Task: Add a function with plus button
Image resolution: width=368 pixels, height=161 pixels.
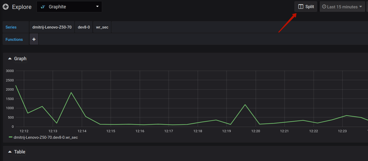Action: click(x=34, y=39)
